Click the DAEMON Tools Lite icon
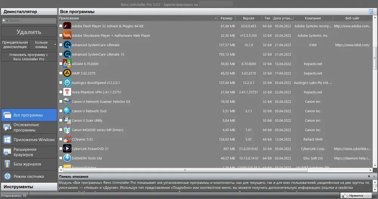Screen dimensions: 378x199 click(67, 158)
